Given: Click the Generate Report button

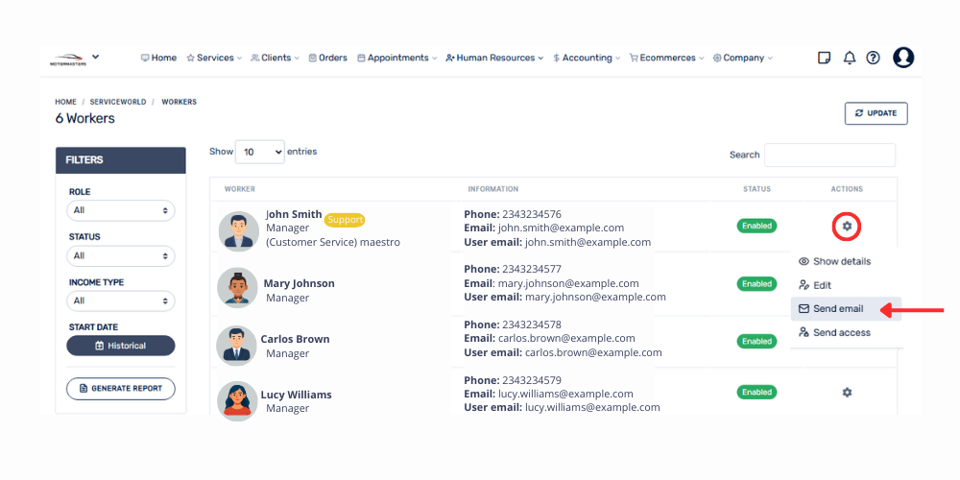Looking at the screenshot, I should point(120,388).
